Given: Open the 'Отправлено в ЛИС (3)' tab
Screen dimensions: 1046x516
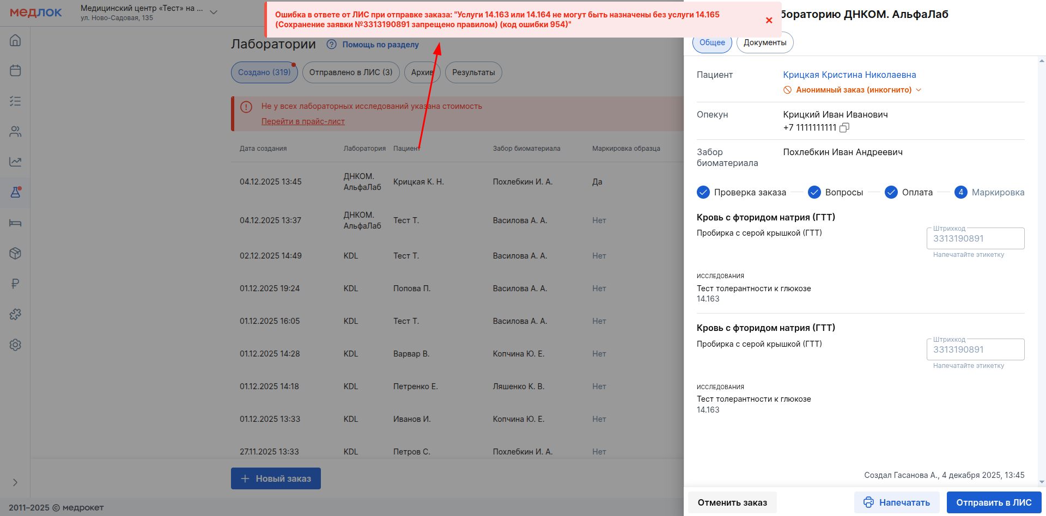Looking at the screenshot, I should [350, 72].
